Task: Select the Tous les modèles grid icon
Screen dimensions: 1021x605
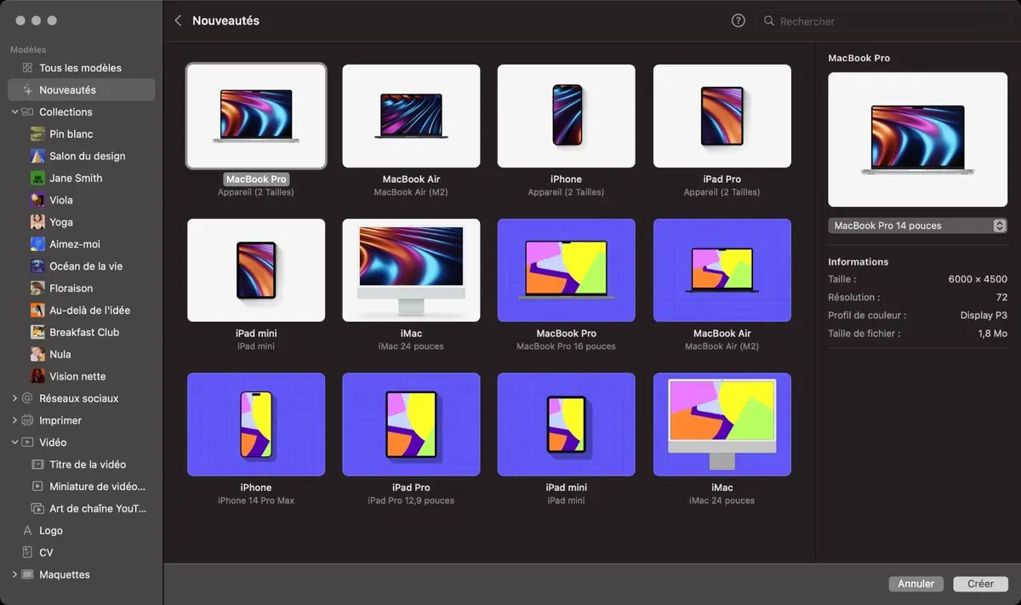Action: pos(26,67)
